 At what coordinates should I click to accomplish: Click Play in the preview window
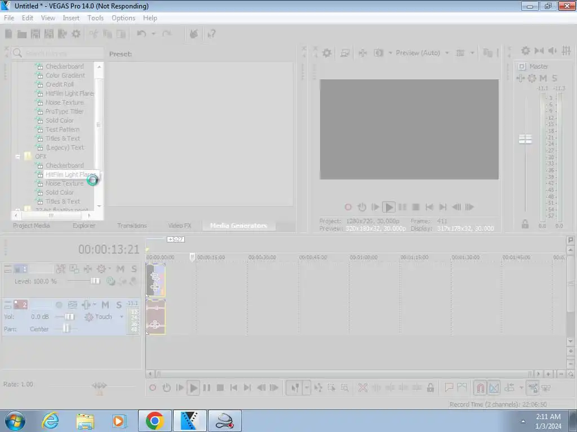point(389,207)
